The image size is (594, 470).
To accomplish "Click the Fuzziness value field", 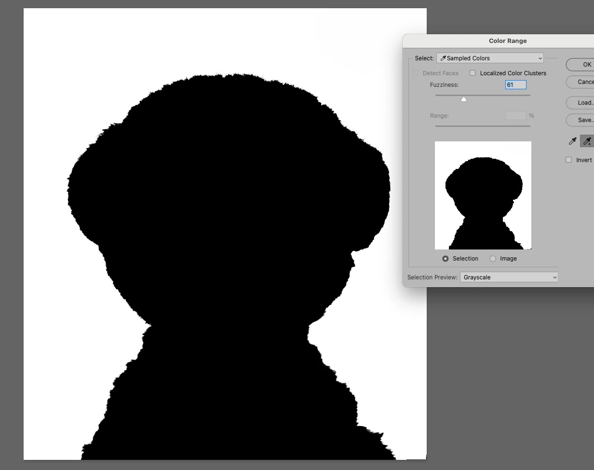I will pyautogui.click(x=515, y=84).
